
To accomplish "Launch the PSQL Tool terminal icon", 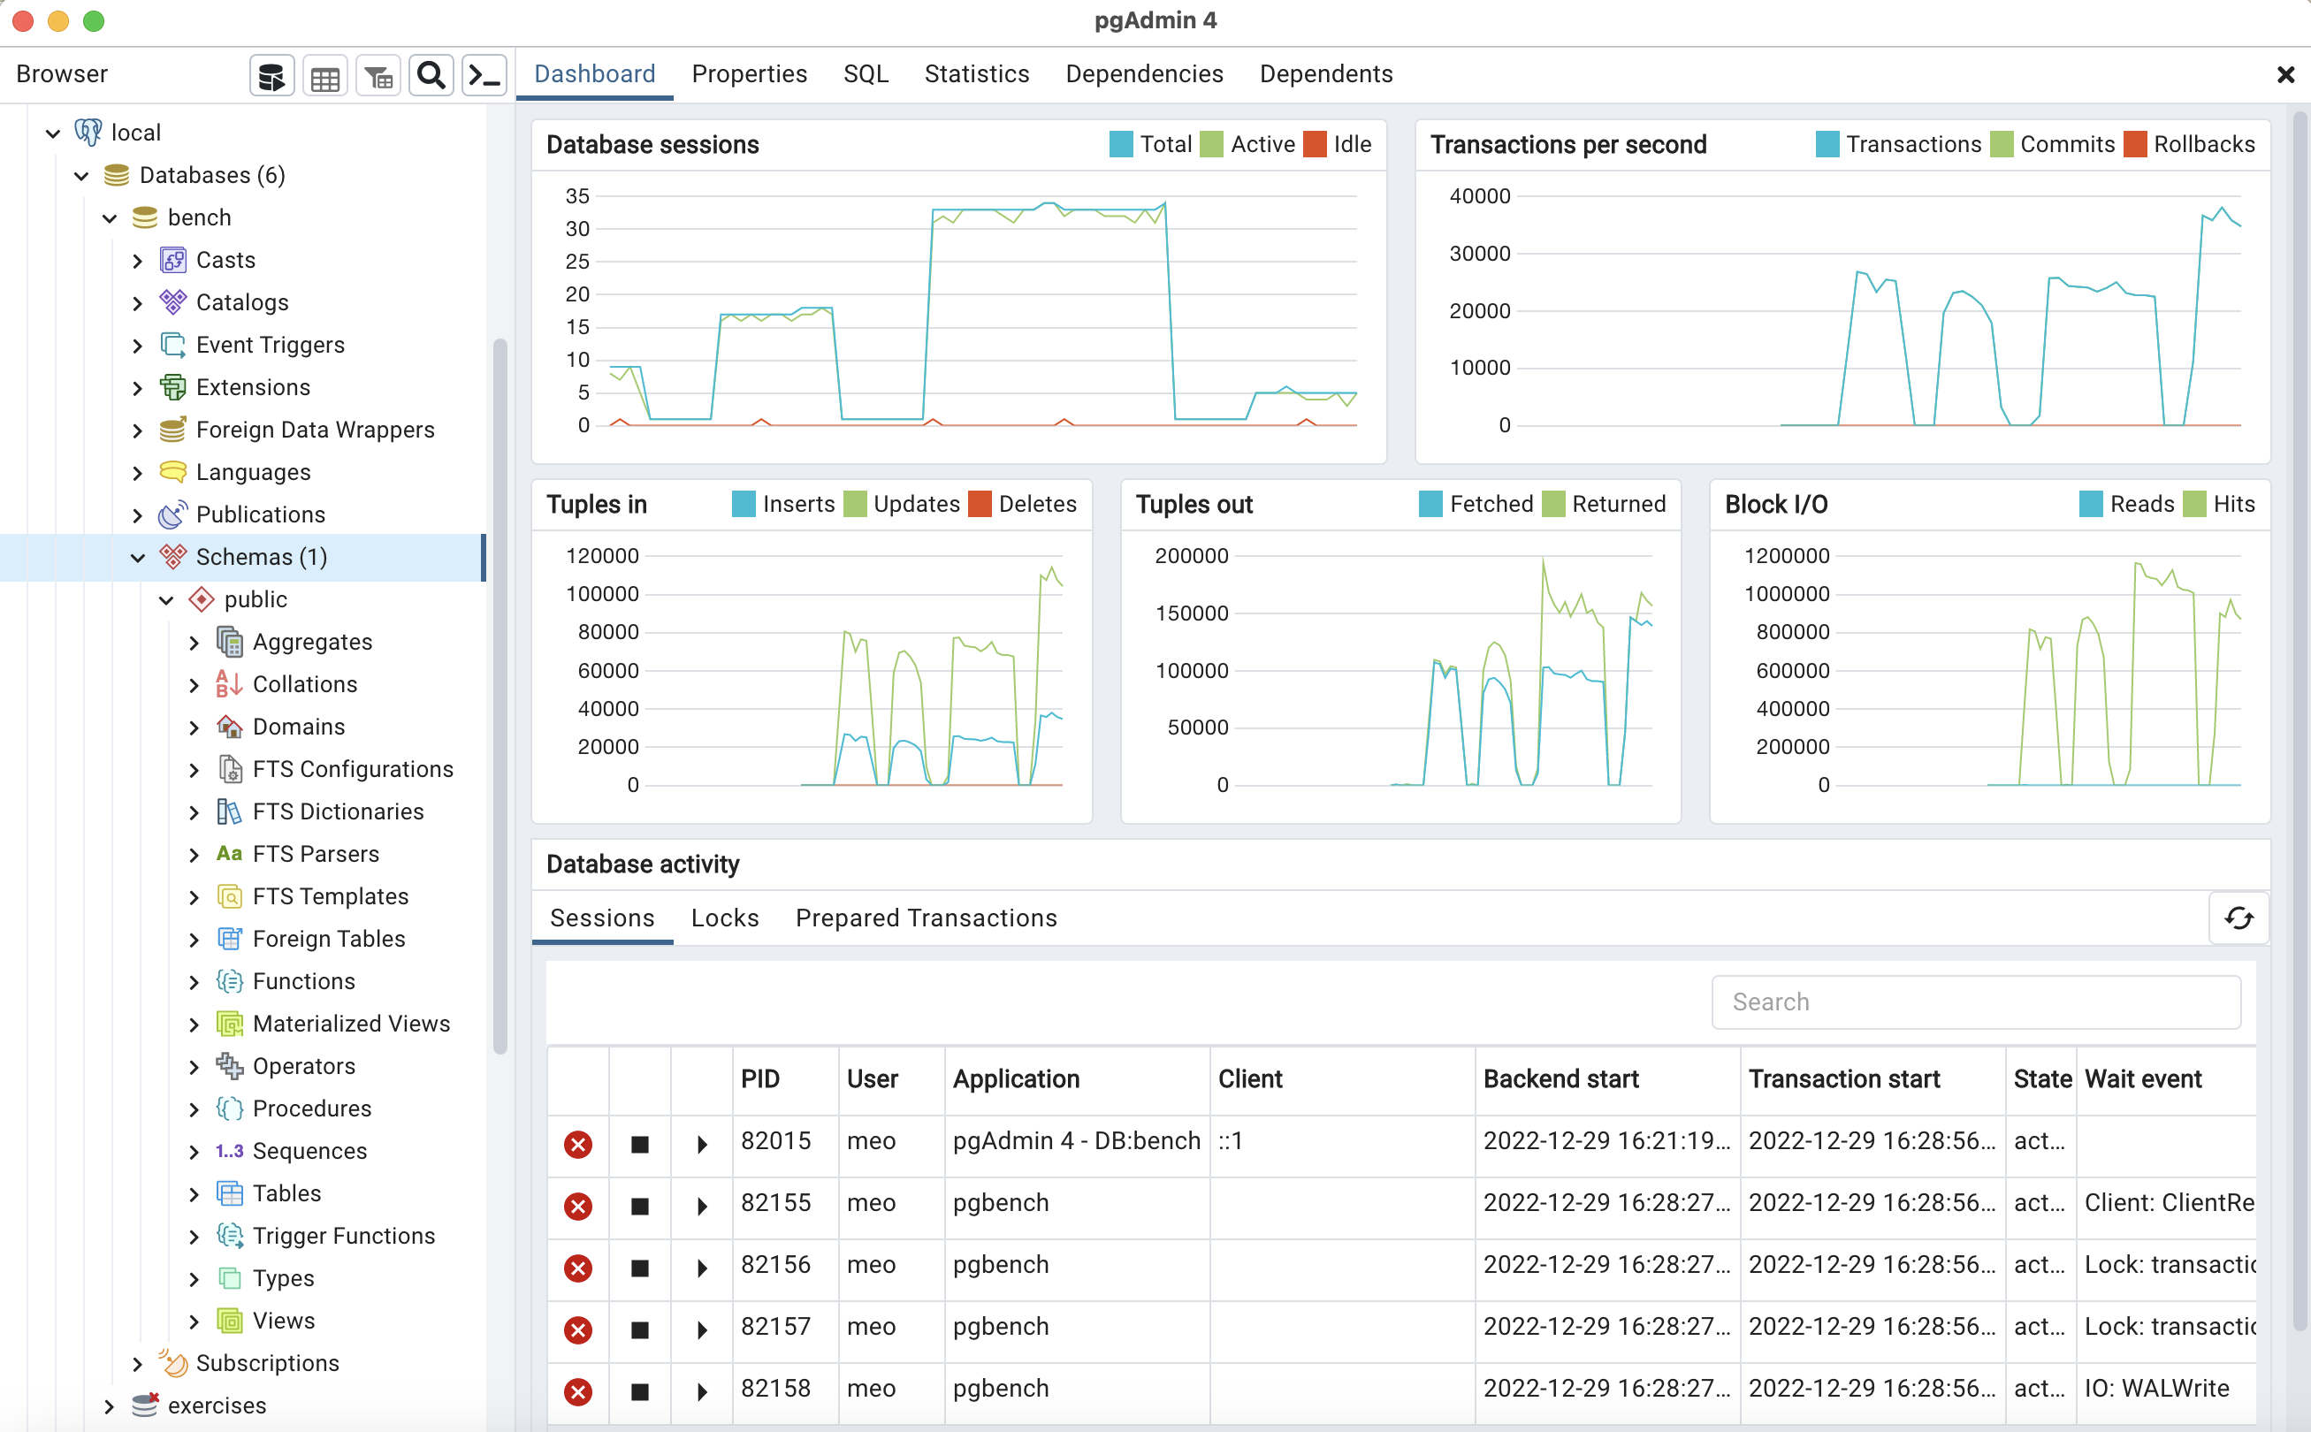I will coord(484,75).
